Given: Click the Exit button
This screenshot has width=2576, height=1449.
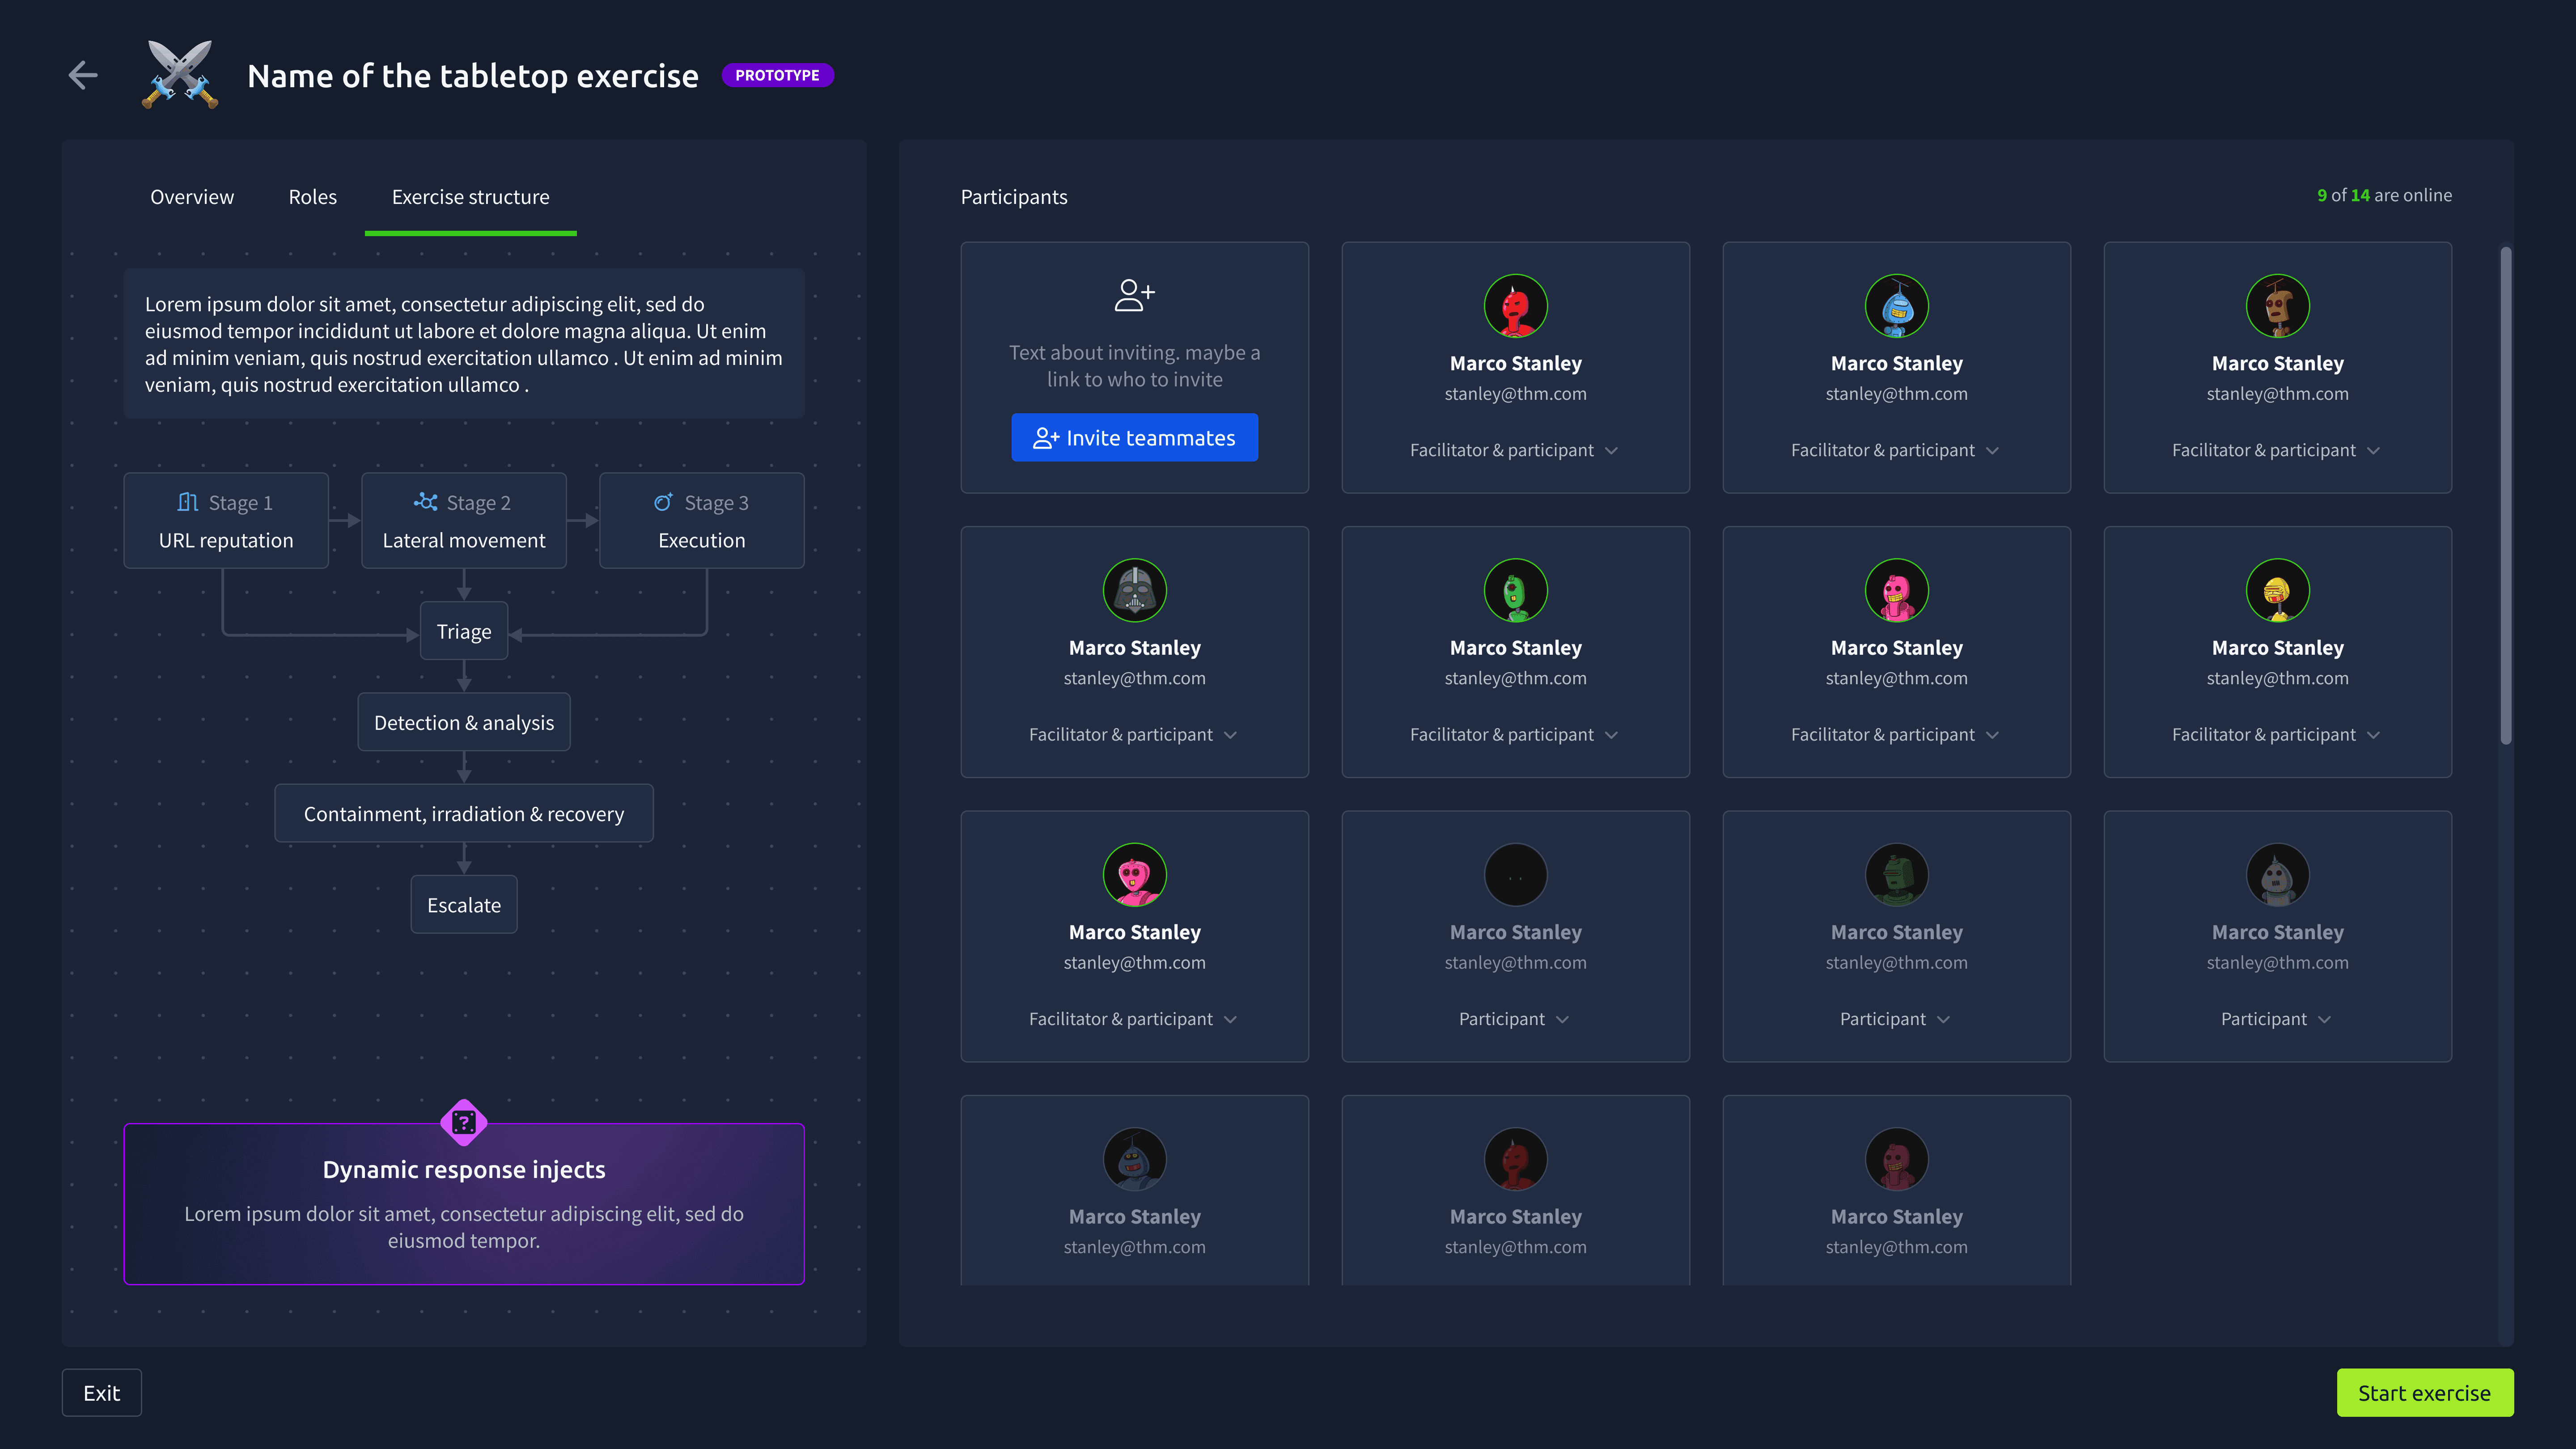Looking at the screenshot, I should pyautogui.click(x=101, y=1393).
